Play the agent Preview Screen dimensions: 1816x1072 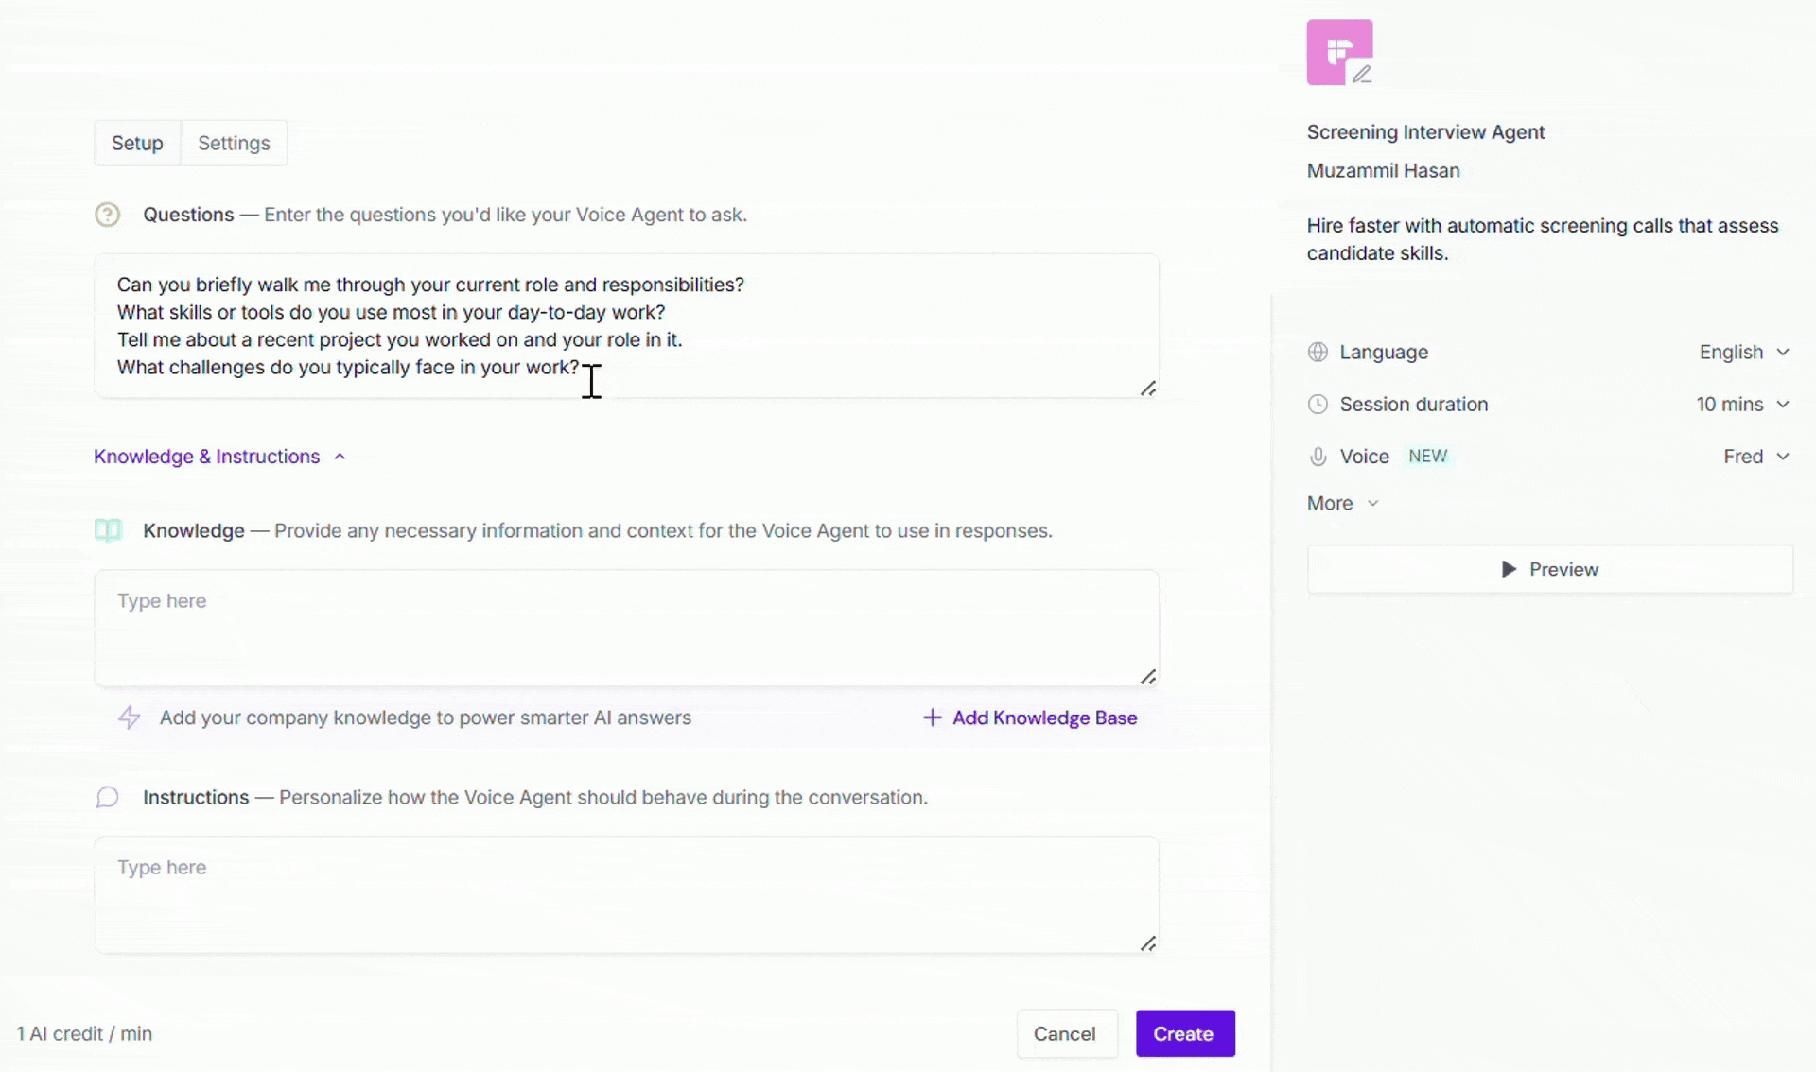(1549, 569)
